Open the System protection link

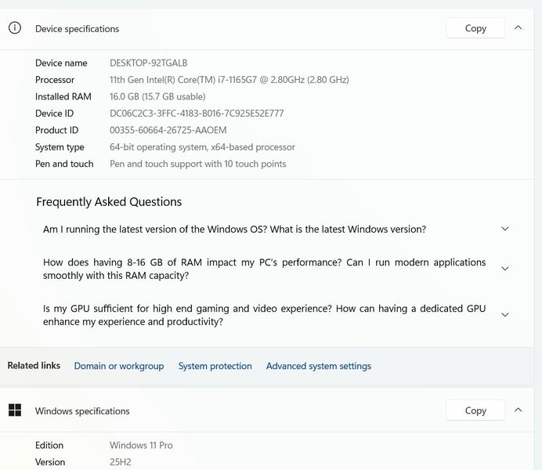215,366
